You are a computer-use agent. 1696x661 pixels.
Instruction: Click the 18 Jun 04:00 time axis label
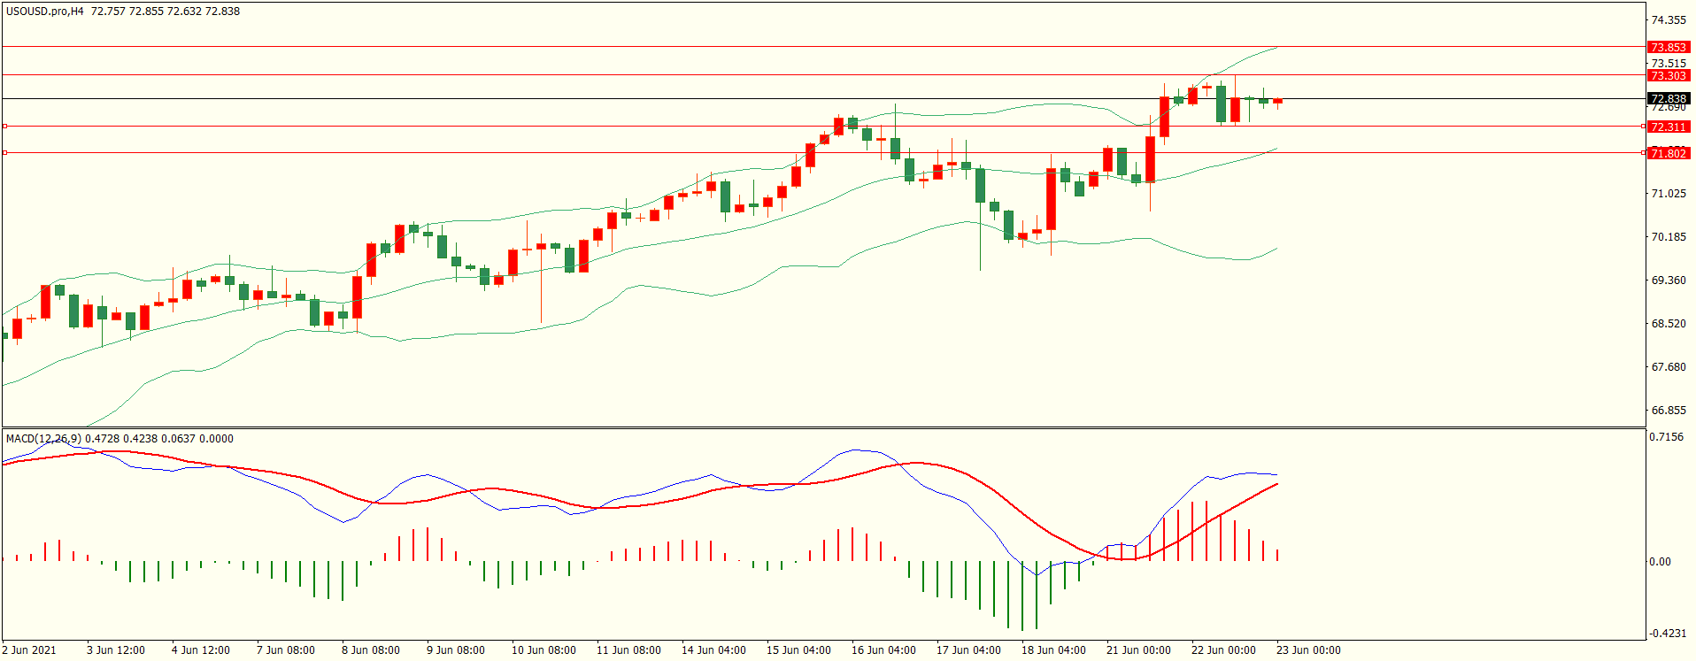[1053, 650]
